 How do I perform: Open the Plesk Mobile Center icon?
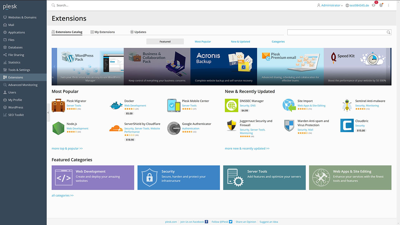174,106
